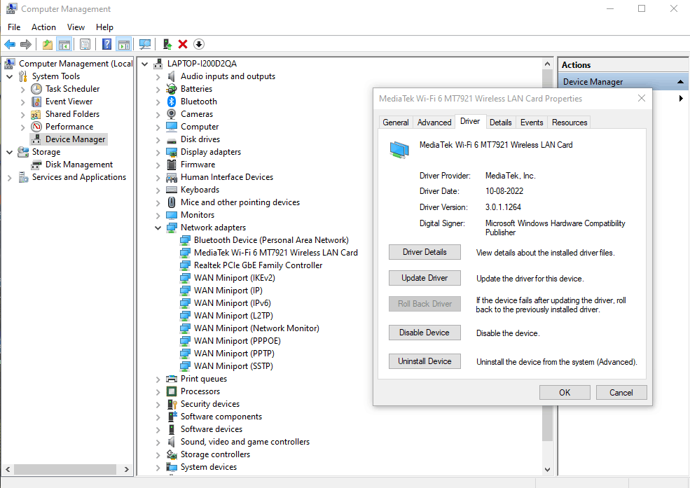Open the Action menu
The width and height of the screenshot is (690, 488).
(43, 27)
